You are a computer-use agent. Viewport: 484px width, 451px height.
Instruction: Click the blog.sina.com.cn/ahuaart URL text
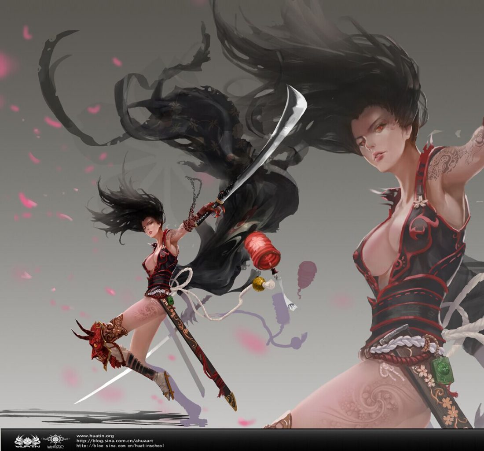click(115, 441)
